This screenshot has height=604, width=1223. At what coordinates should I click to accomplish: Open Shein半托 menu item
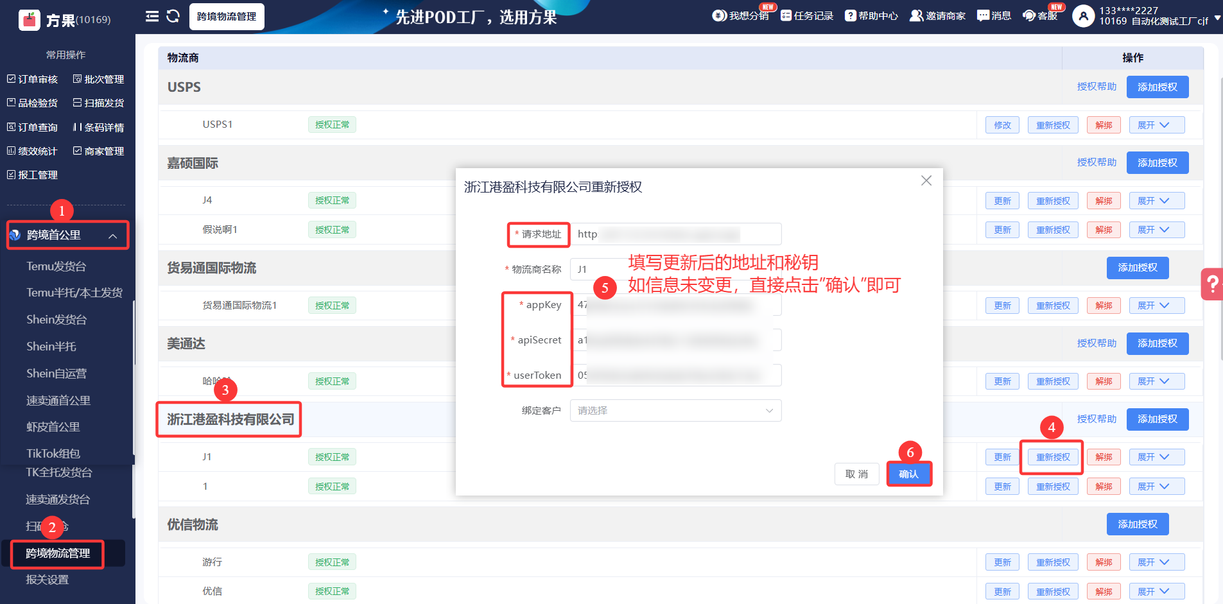coord(51,347)
